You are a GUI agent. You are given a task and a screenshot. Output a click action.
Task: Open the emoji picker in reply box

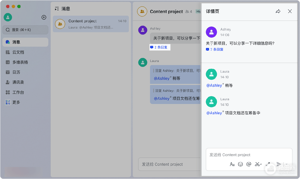240,164
